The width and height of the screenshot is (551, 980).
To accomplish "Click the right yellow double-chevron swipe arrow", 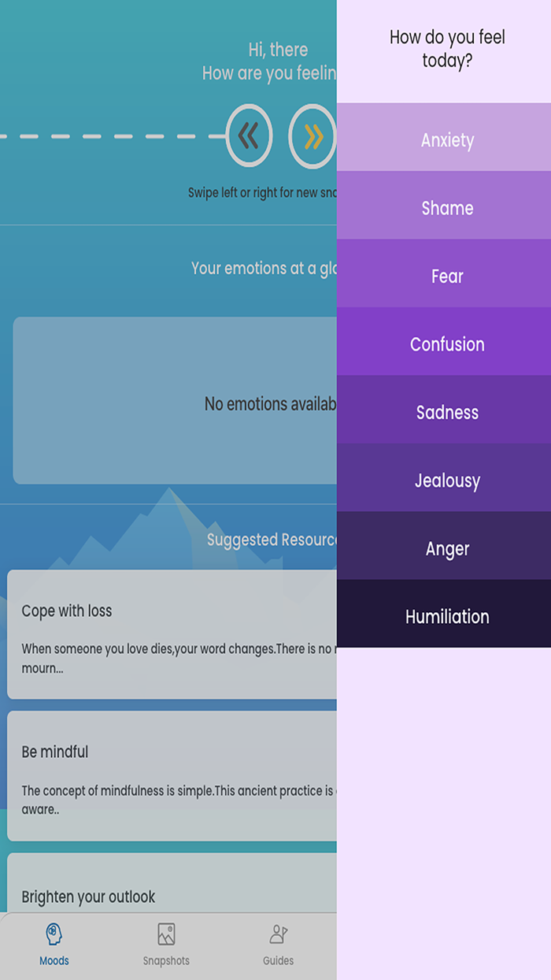I will (312, 135).
